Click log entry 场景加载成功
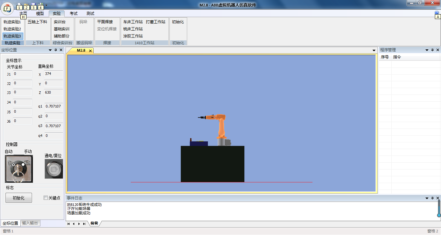 (79, 213)
